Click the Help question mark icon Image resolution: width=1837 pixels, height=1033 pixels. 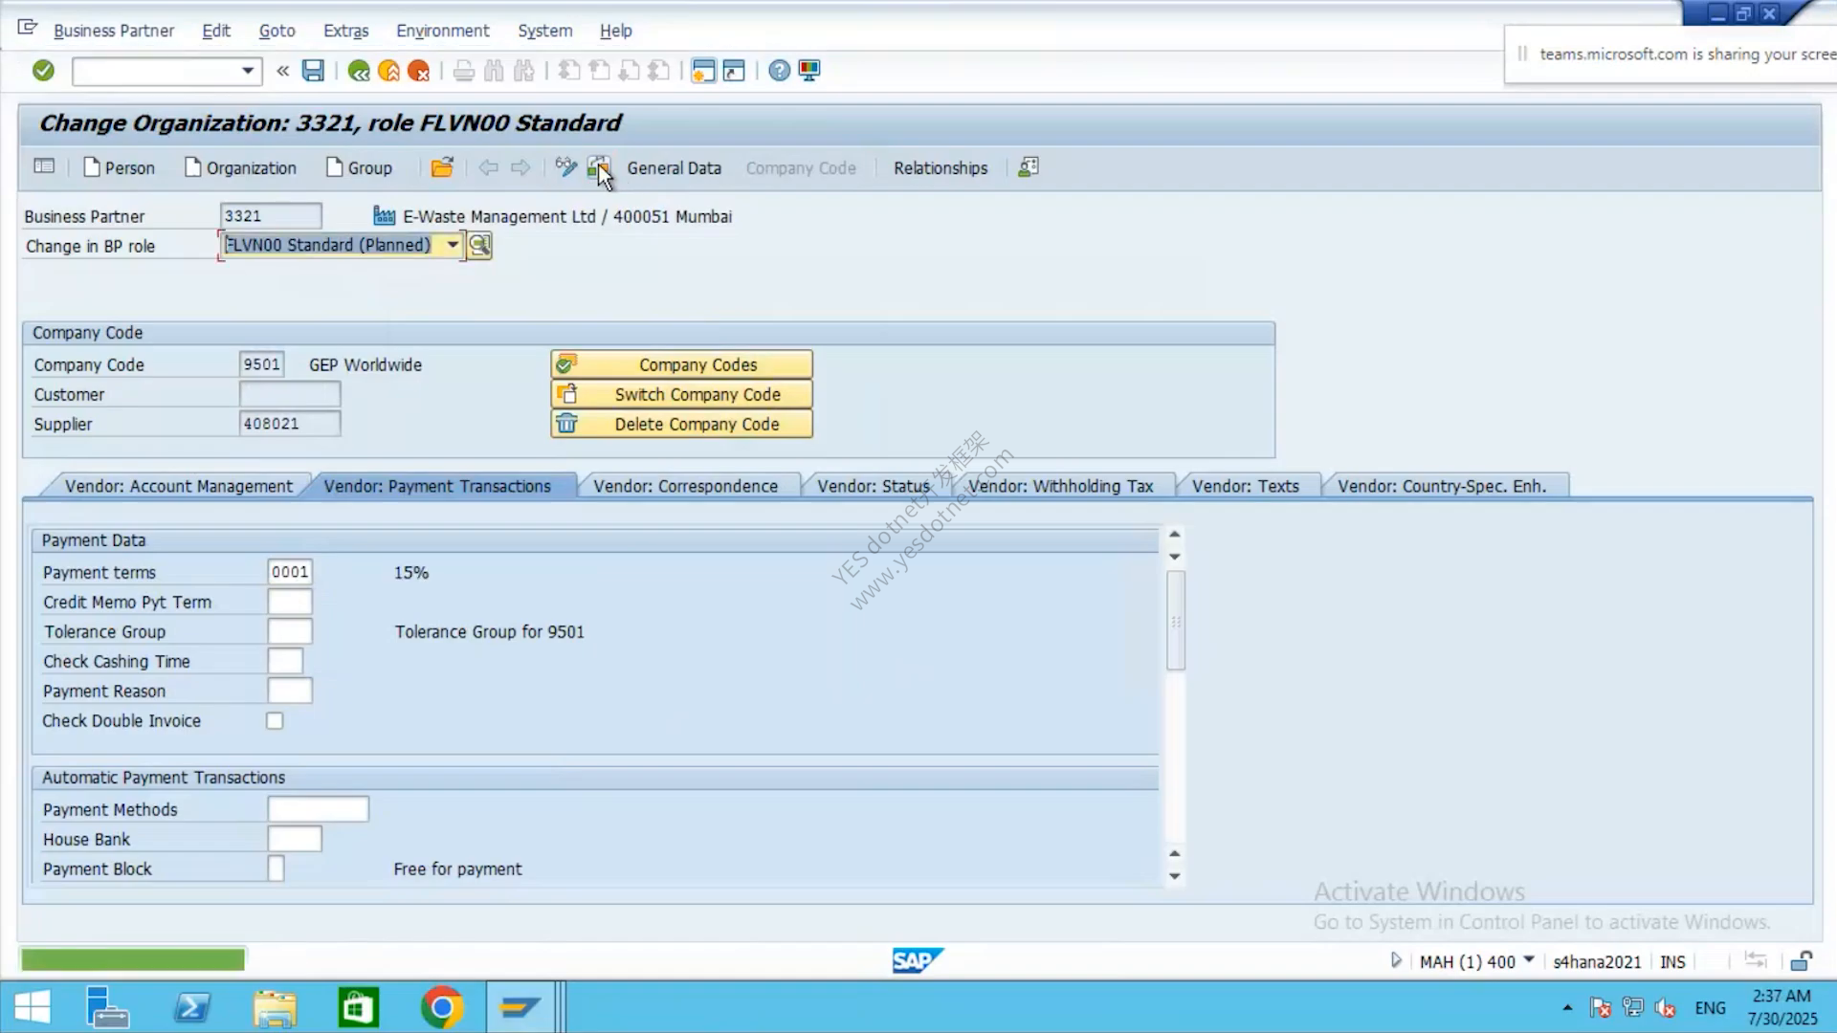(x=780, y=71)
